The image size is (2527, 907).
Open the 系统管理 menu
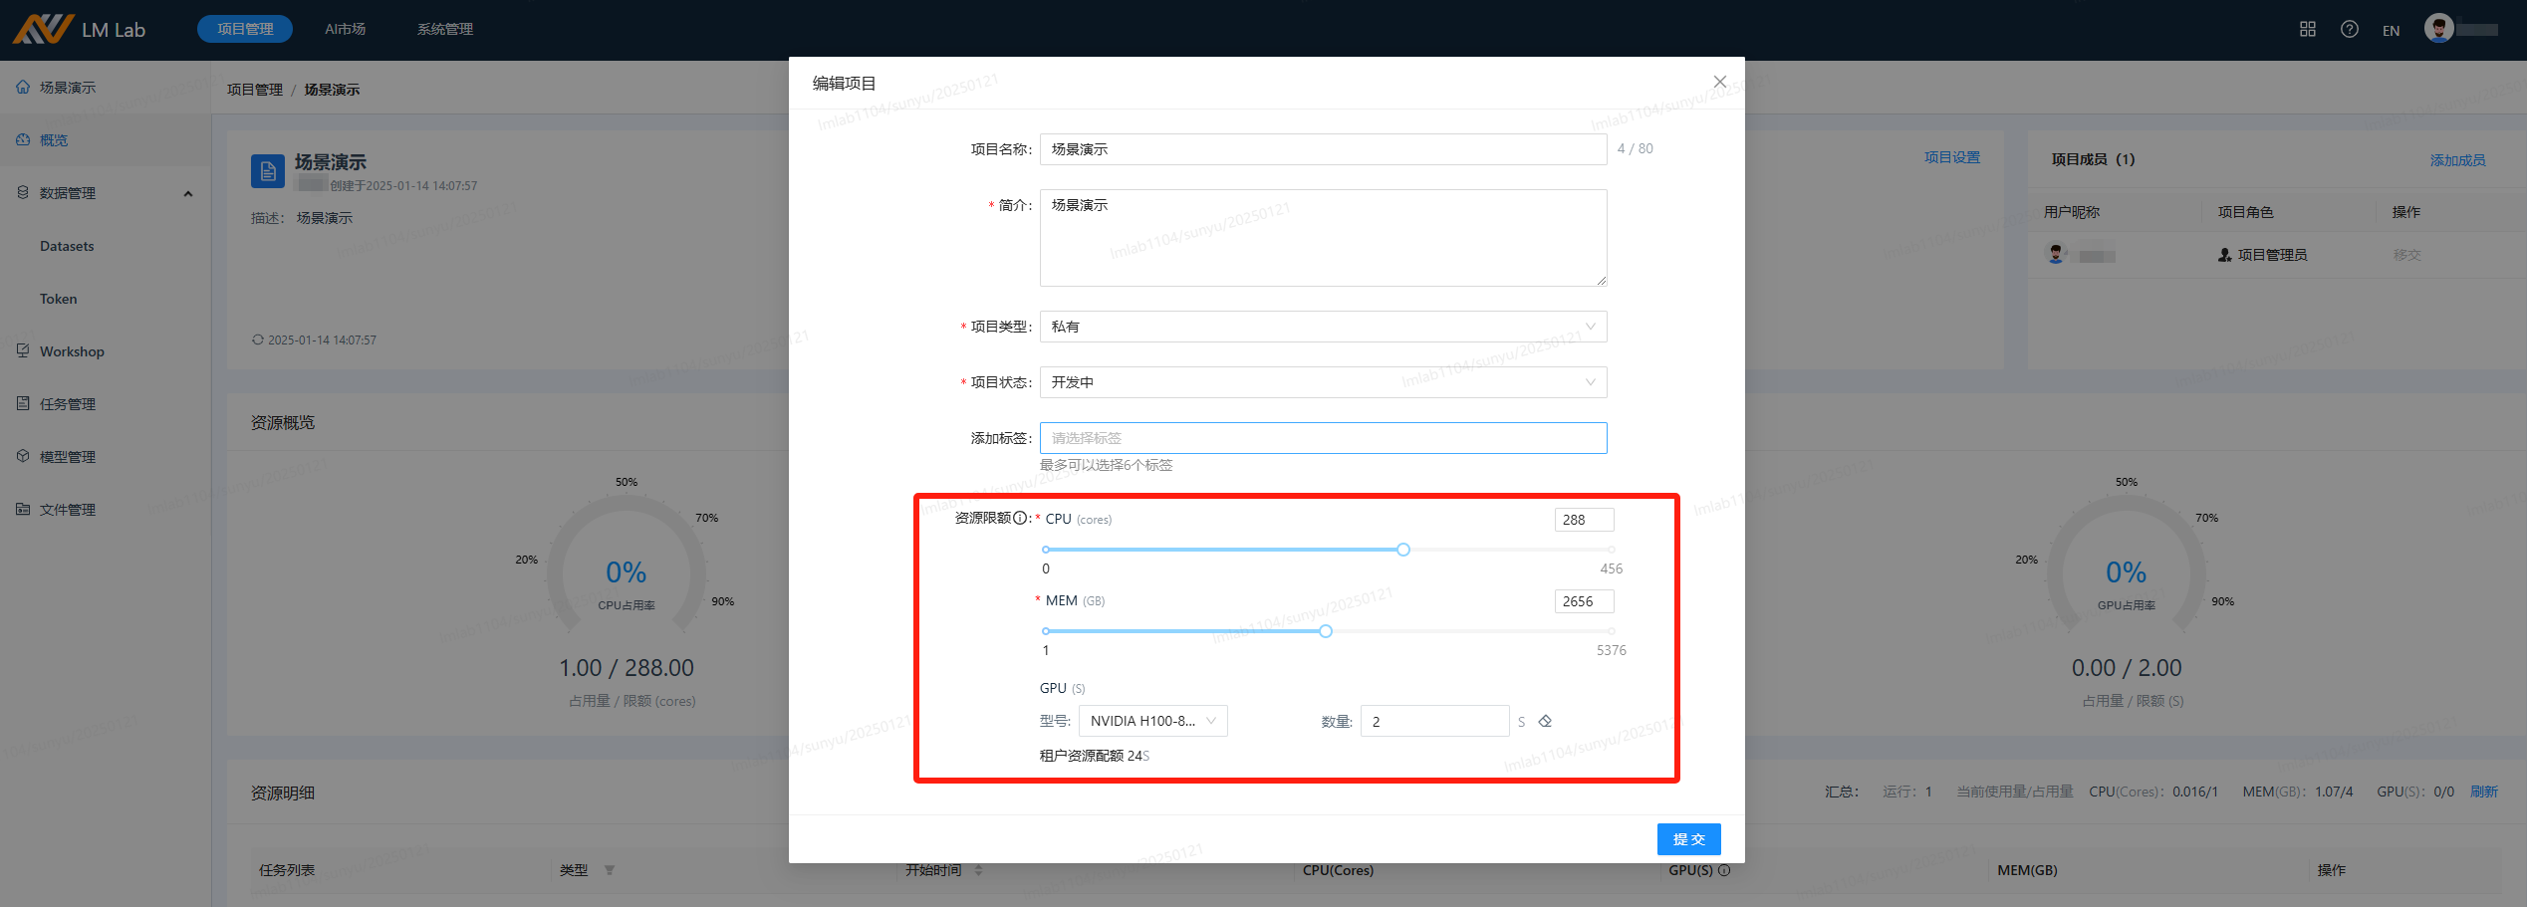(444, 30)
